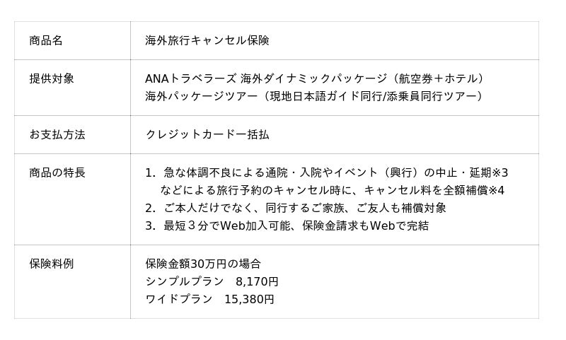
Task: Click the お支払方法 row label
Action: point(57,134)
